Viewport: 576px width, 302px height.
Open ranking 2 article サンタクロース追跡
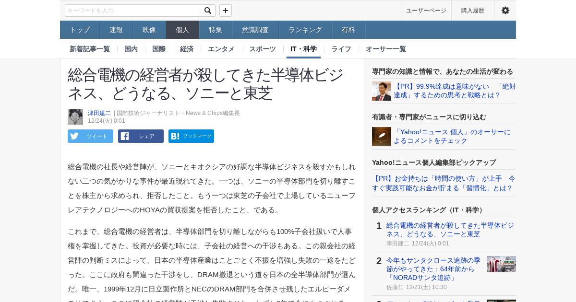pyautogui.click(x=433, y=269)
